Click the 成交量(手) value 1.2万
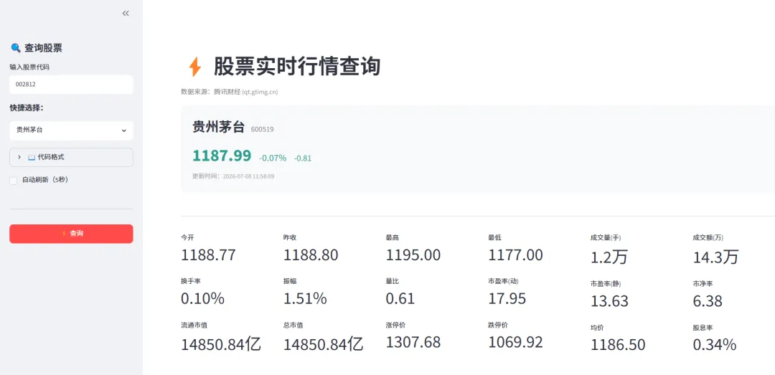 pos(609,257)
